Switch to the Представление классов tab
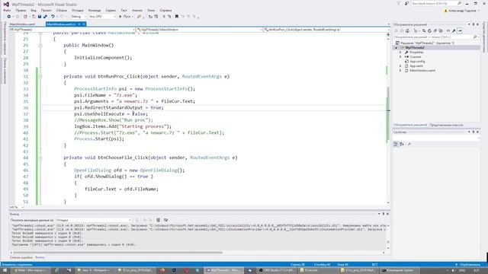The image size is (488, 274). [x=446, y=125]
